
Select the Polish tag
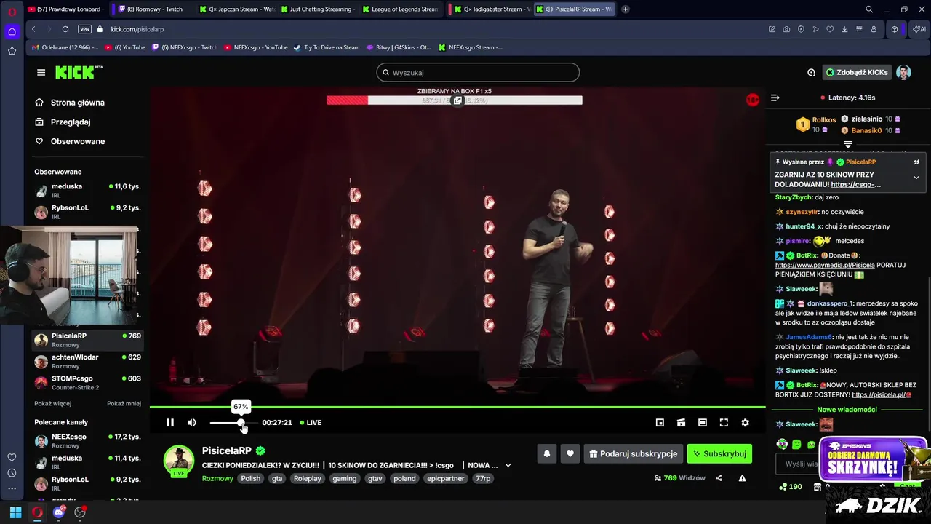click(x=250, y=478)
